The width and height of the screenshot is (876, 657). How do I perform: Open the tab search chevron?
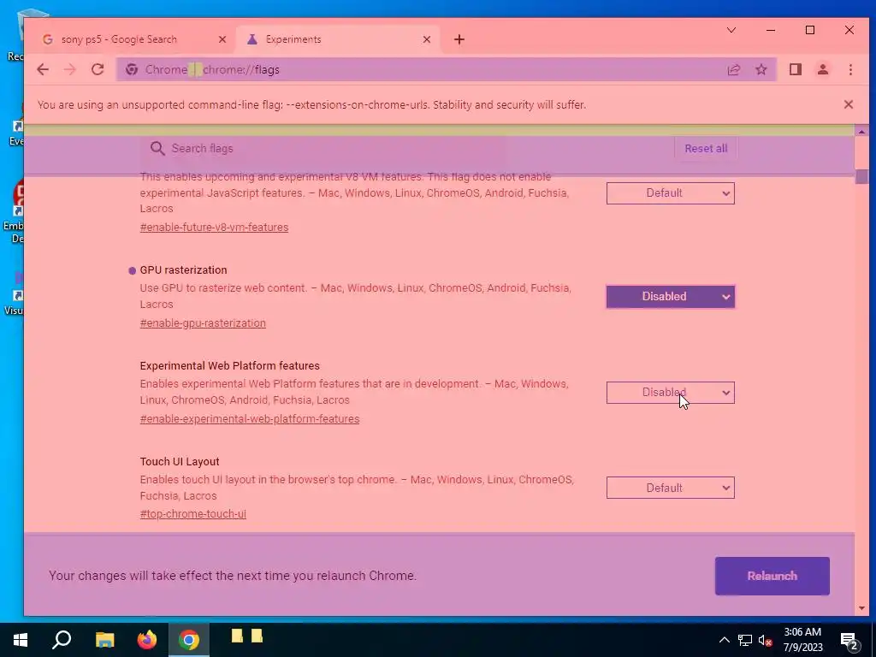731,30
